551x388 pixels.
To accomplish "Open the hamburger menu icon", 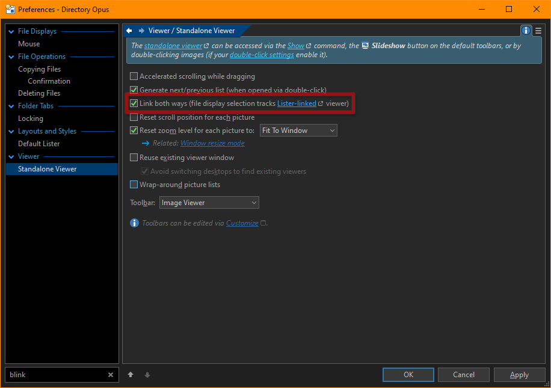I will [538, 31].
